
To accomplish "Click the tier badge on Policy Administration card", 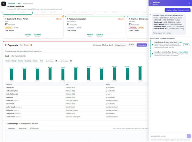I will point(121,19).
